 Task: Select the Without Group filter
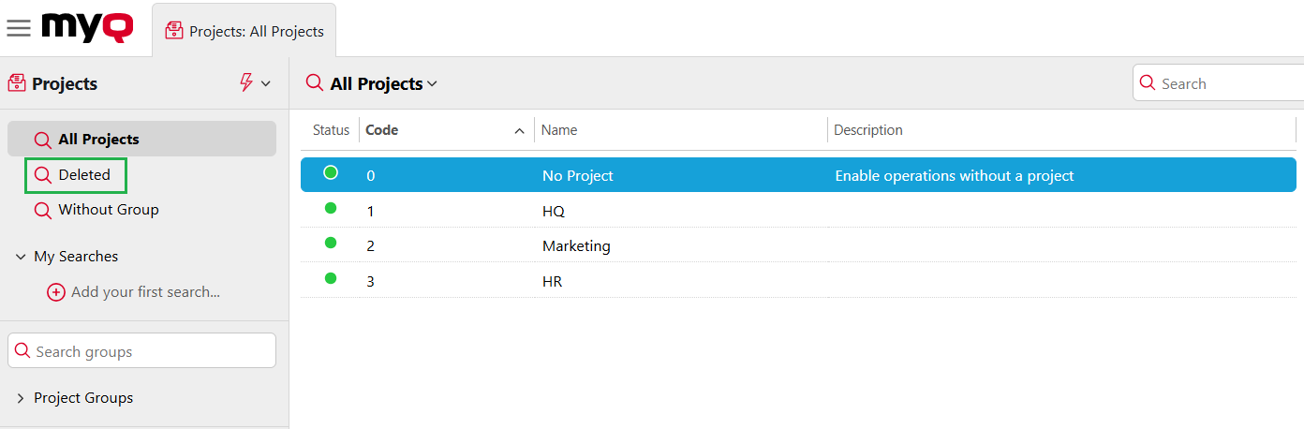point(108,210)
